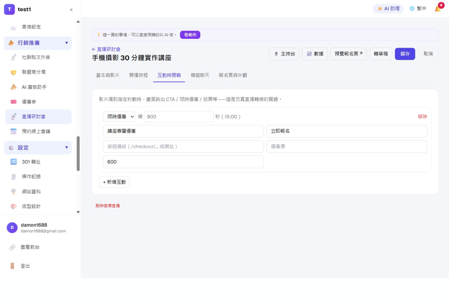Screen dimensions: 449x304
Task: Click the seconds field showing 900
Action: tap(179, 116)
